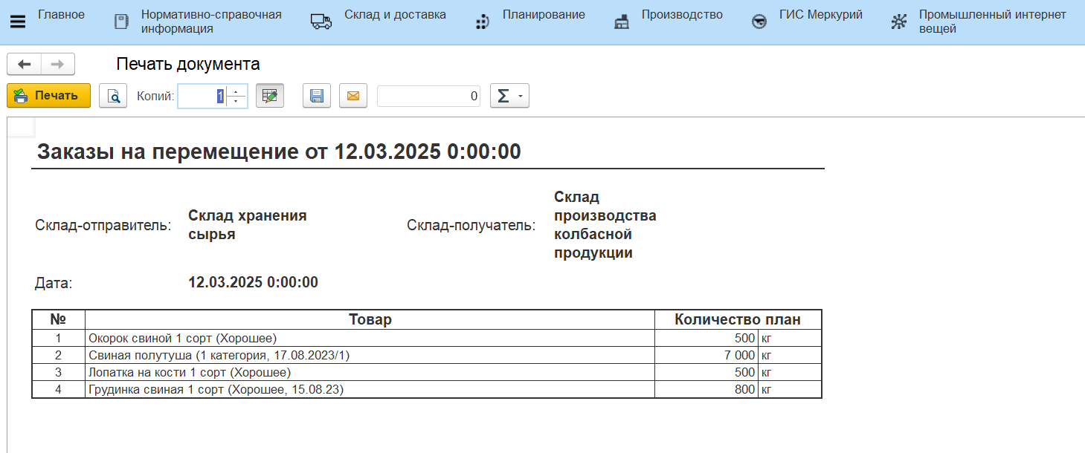Click the sum result field showing 0
The width and height of the screenshot is (1085, 453).
pos(428,96)
